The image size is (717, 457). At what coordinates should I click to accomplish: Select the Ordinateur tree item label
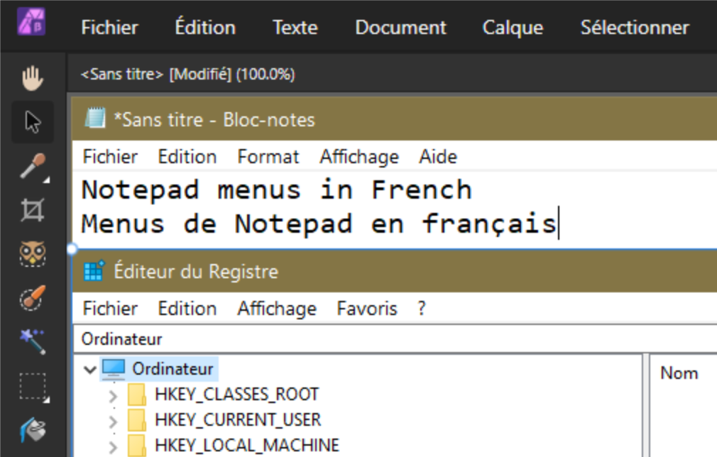click(173, 369)
